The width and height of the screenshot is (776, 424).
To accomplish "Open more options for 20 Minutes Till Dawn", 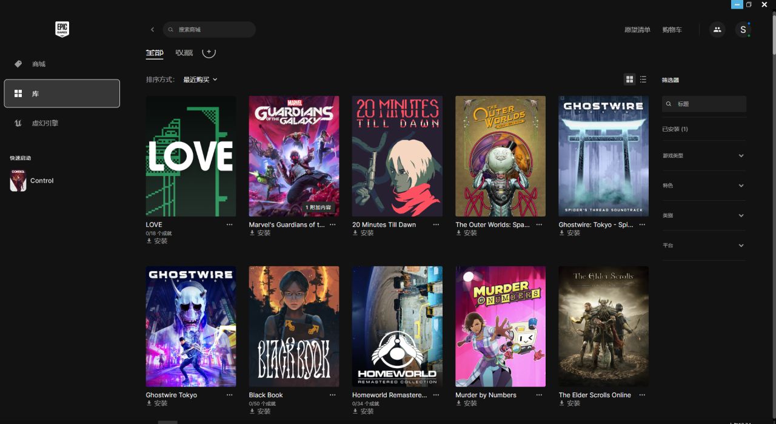I will [x=436, y=224].
